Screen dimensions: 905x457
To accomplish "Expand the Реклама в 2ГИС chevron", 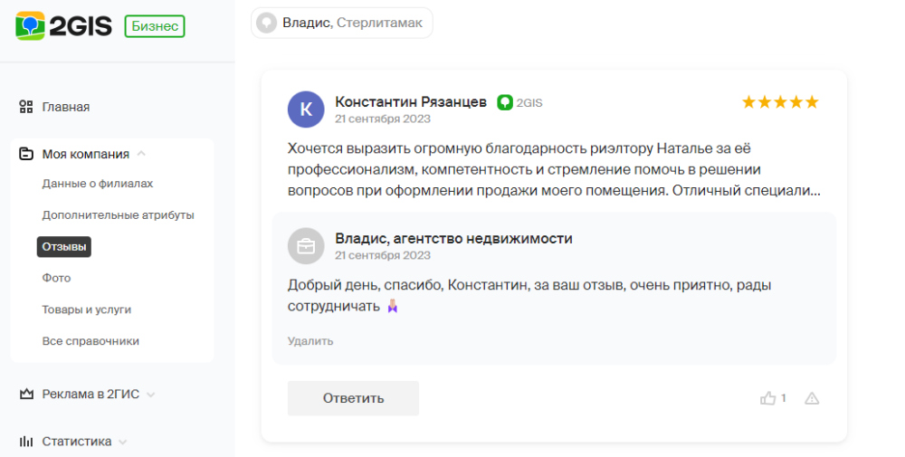I will click(150, 395).
